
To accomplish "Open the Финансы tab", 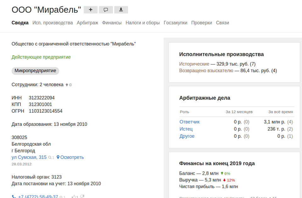I will (112, 23).
